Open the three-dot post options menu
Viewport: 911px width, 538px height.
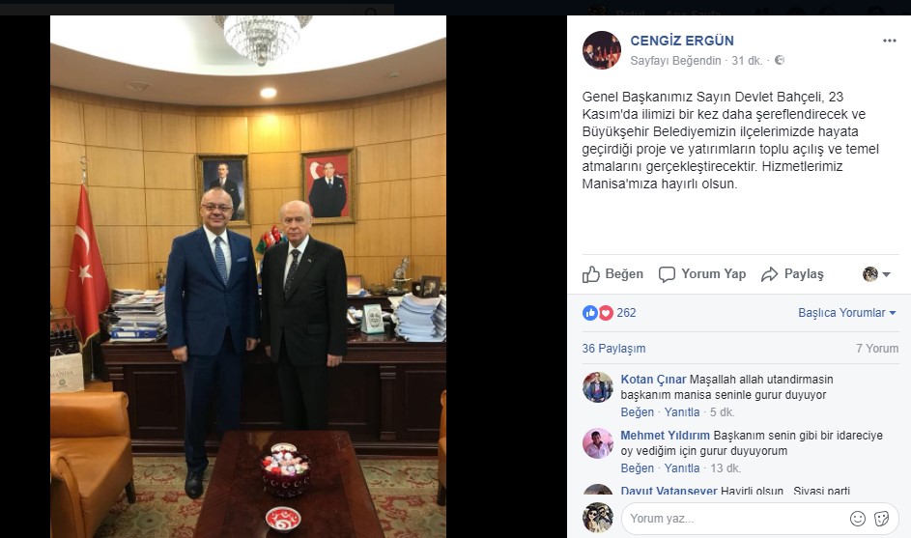point(889,41)
